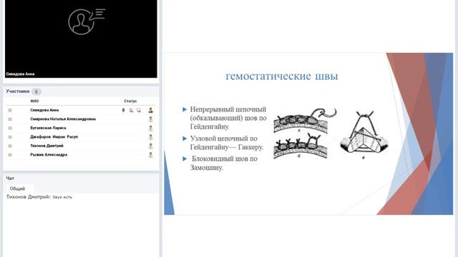Click the presenter avatar icon for Сивидова Анна
The image size is (458, 257).
coord(150,110)
